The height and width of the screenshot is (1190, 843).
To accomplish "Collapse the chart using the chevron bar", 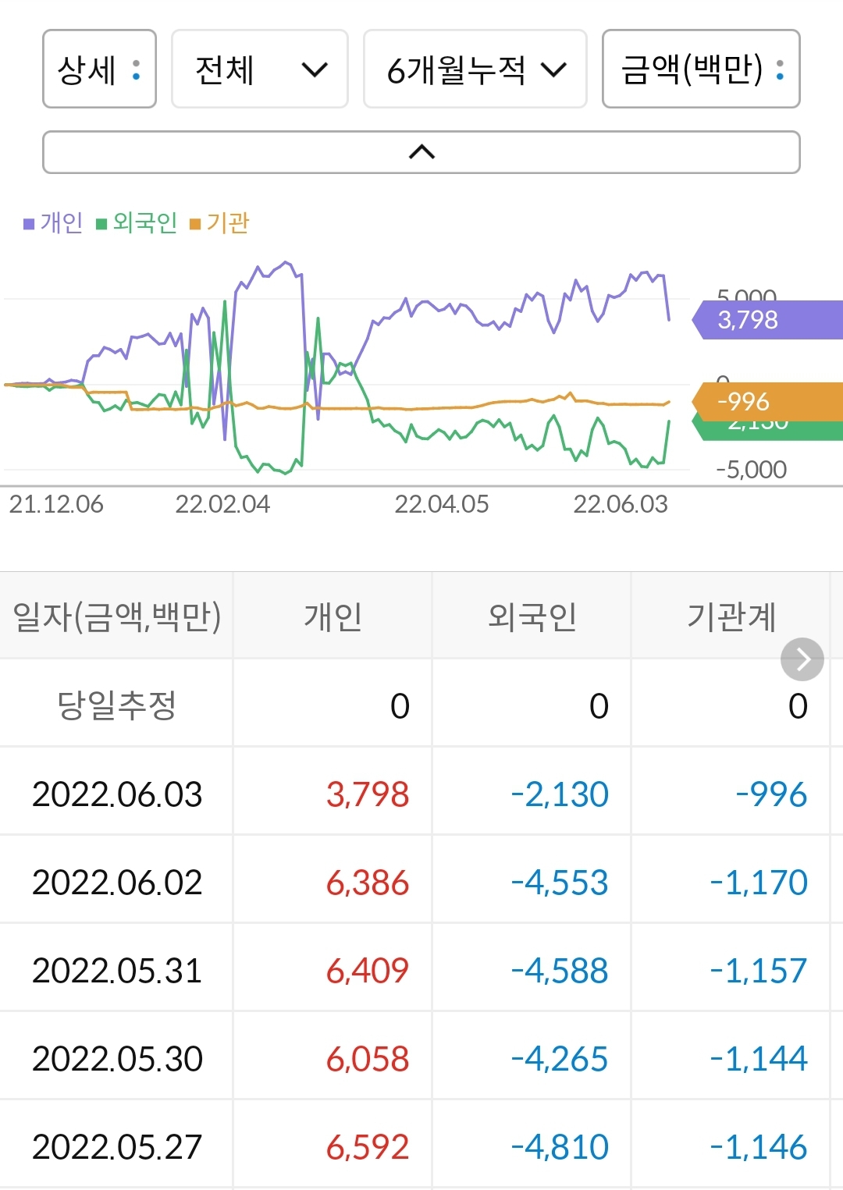I will (421, 151).
